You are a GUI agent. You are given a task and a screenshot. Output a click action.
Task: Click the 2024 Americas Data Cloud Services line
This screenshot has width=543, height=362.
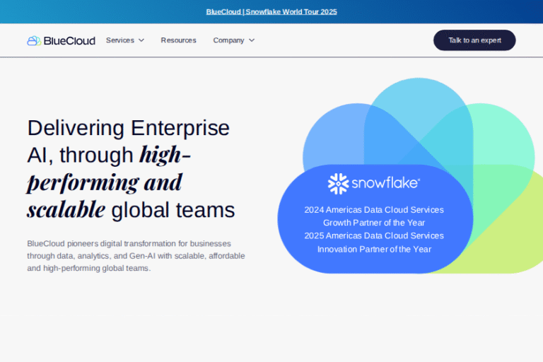pyautogui.click(x=374, y=210)
